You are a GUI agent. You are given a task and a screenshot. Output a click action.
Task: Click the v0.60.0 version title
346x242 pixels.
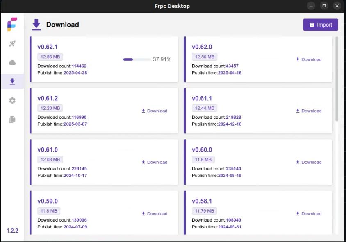click(x=202, y=149)
